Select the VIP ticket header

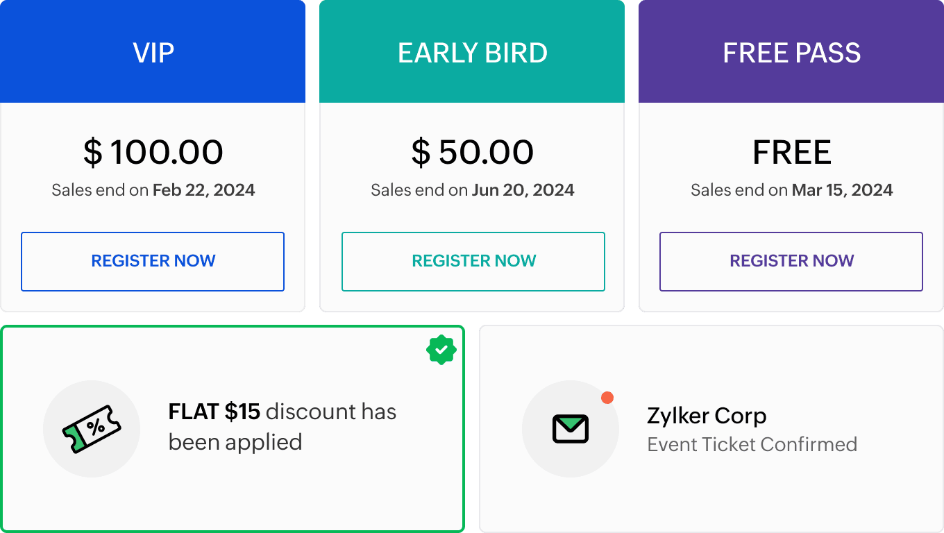tap(153, 53)
